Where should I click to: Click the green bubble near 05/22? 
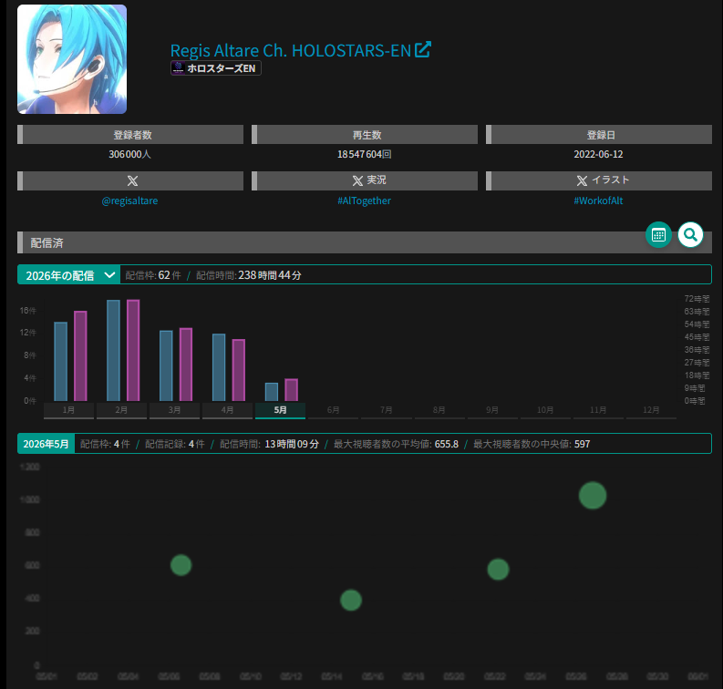point(498,570)
